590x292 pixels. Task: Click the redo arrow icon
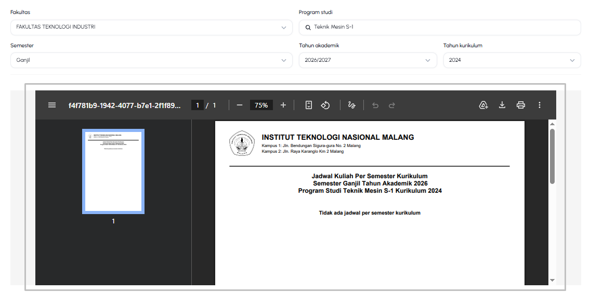[392, 105]
